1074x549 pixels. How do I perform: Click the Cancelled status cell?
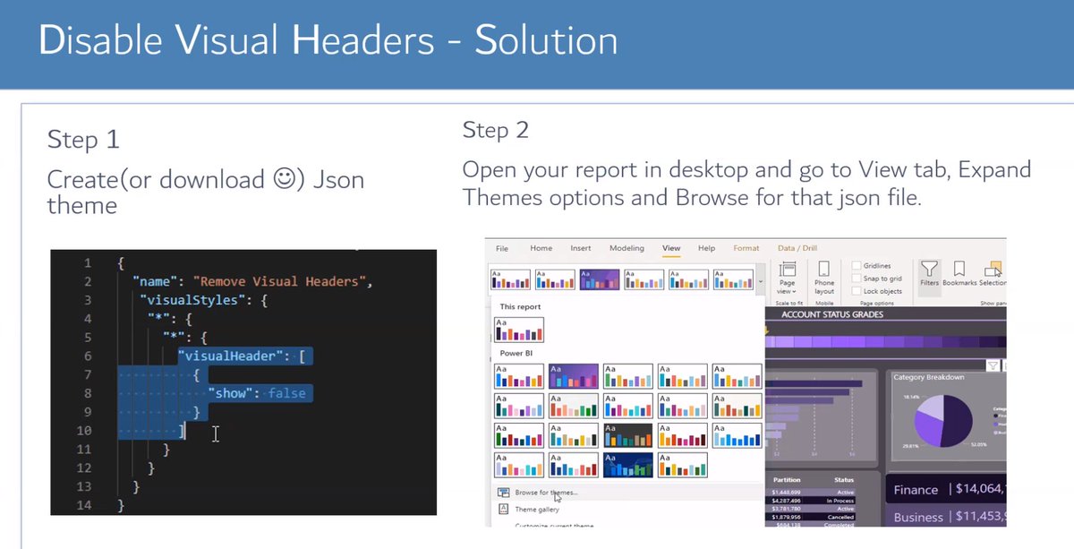[843, 516]
